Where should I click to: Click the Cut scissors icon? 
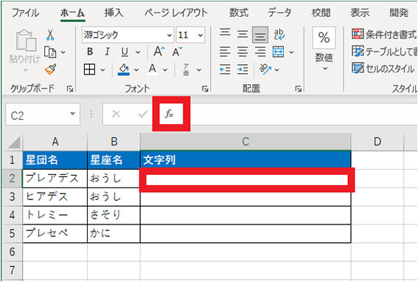point(50,35)
